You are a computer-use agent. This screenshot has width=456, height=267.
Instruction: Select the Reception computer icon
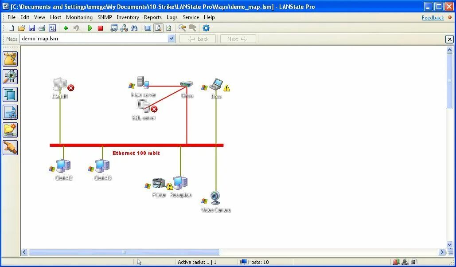click(180, 183)
